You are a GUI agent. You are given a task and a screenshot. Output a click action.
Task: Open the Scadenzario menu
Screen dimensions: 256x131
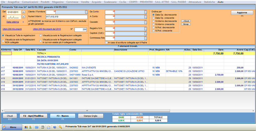[110, 2]
